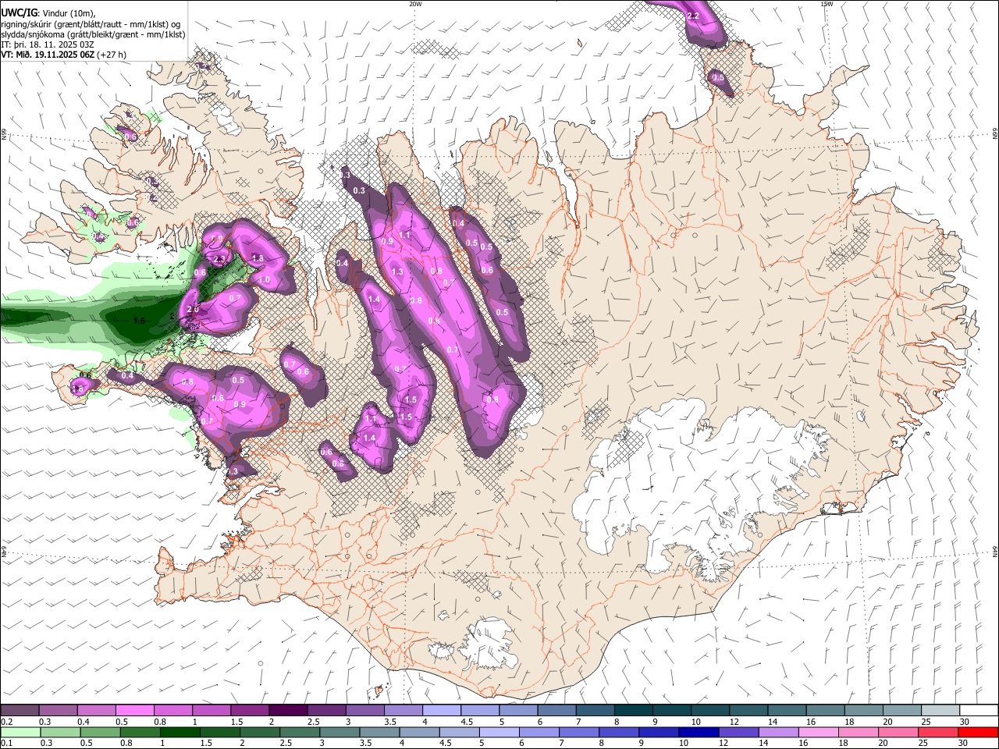Pick upper legend swatch between 1.5 and 2
Image resolution: width=999 pixels, height=749 pixels.
[x=250, y=711]
